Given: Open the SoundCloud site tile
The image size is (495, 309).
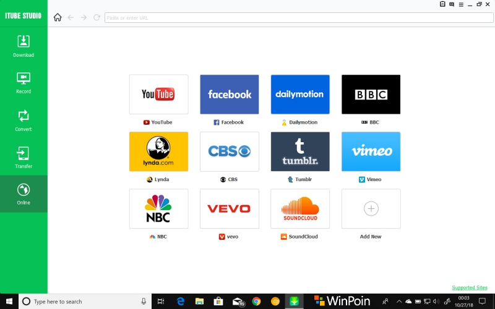Looking at the screenshot, I should pos(300,209).
